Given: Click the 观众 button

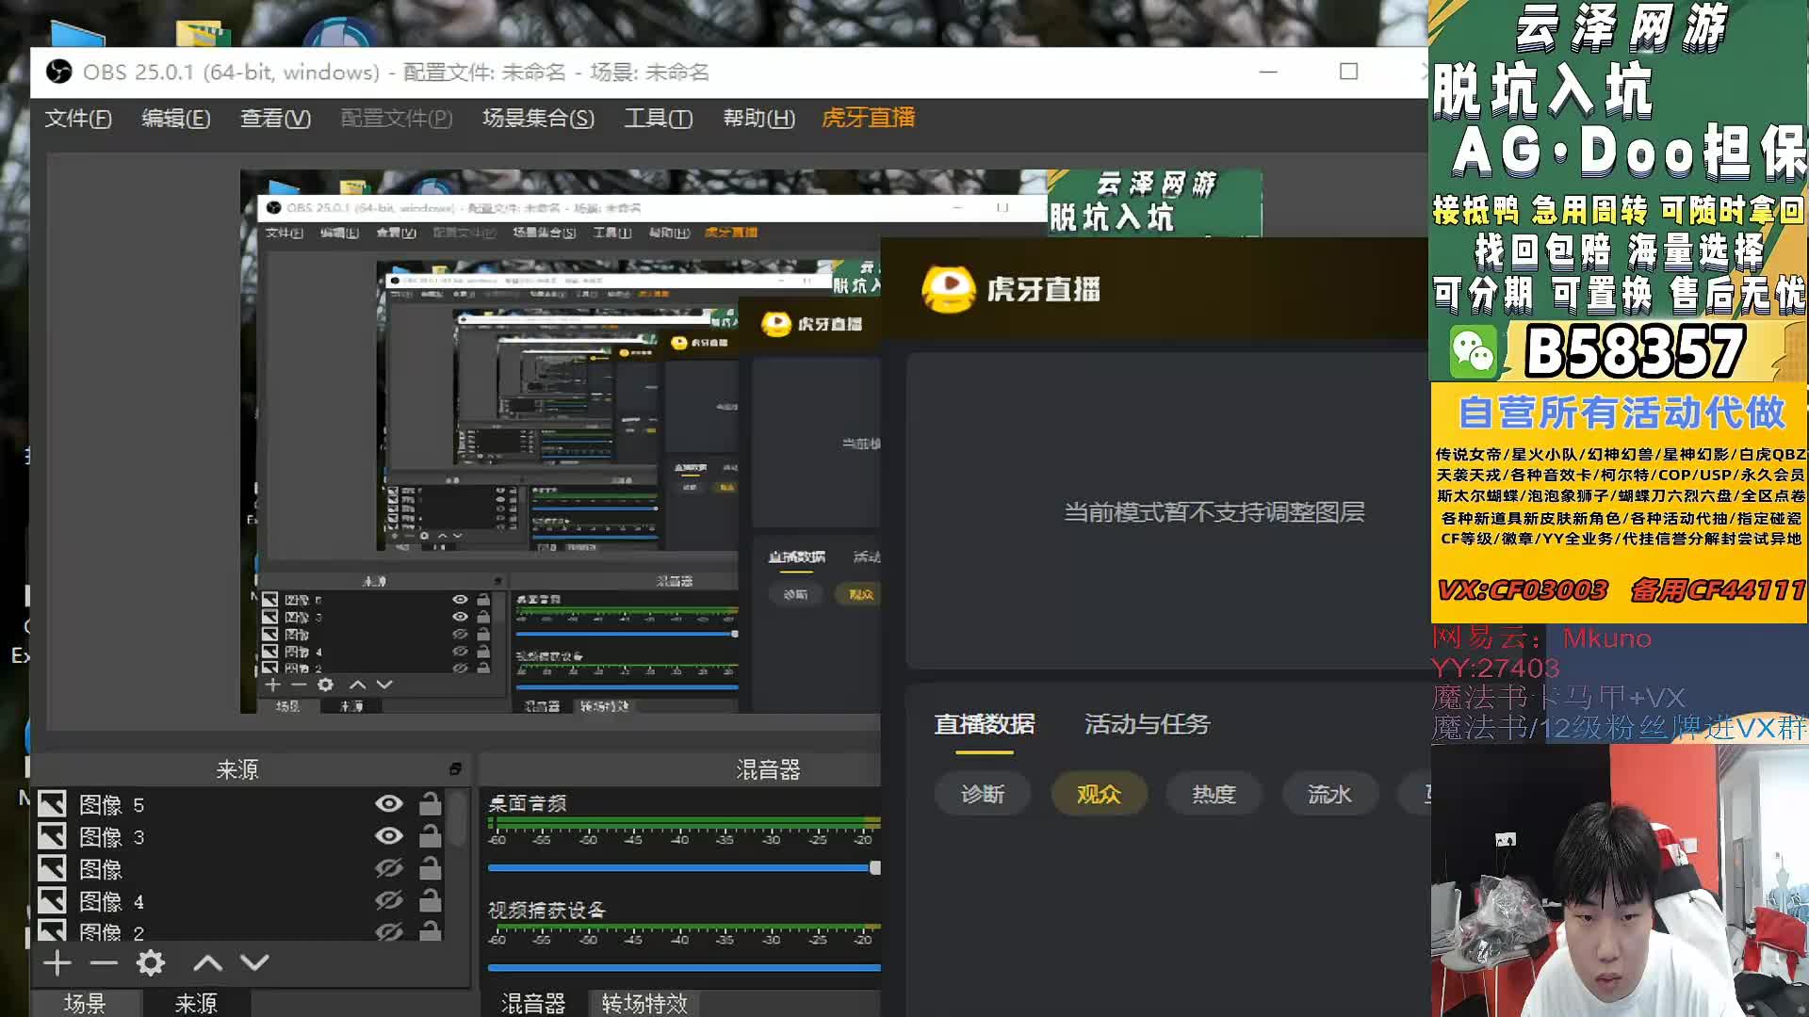Looking at the screenshot, I should click(x=1099, y=795).
